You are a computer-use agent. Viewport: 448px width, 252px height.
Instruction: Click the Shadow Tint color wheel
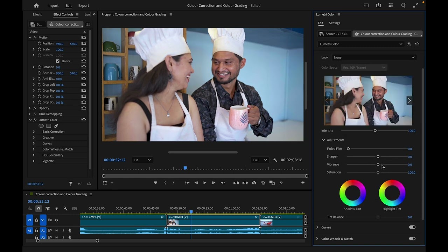point(352,193)
